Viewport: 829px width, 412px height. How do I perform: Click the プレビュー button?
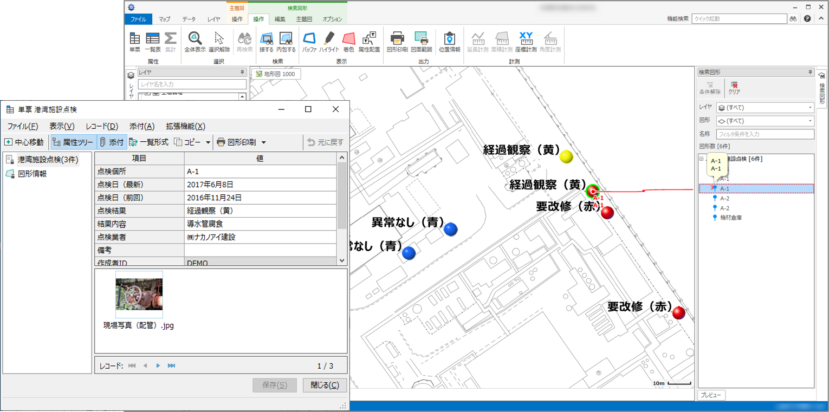(711, 395)
